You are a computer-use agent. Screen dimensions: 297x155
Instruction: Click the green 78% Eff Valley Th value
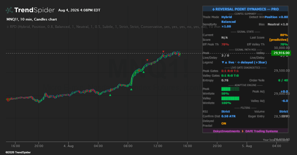[x=284, y=44]
